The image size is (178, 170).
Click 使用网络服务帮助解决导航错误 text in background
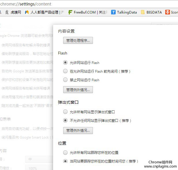(26, 45)
